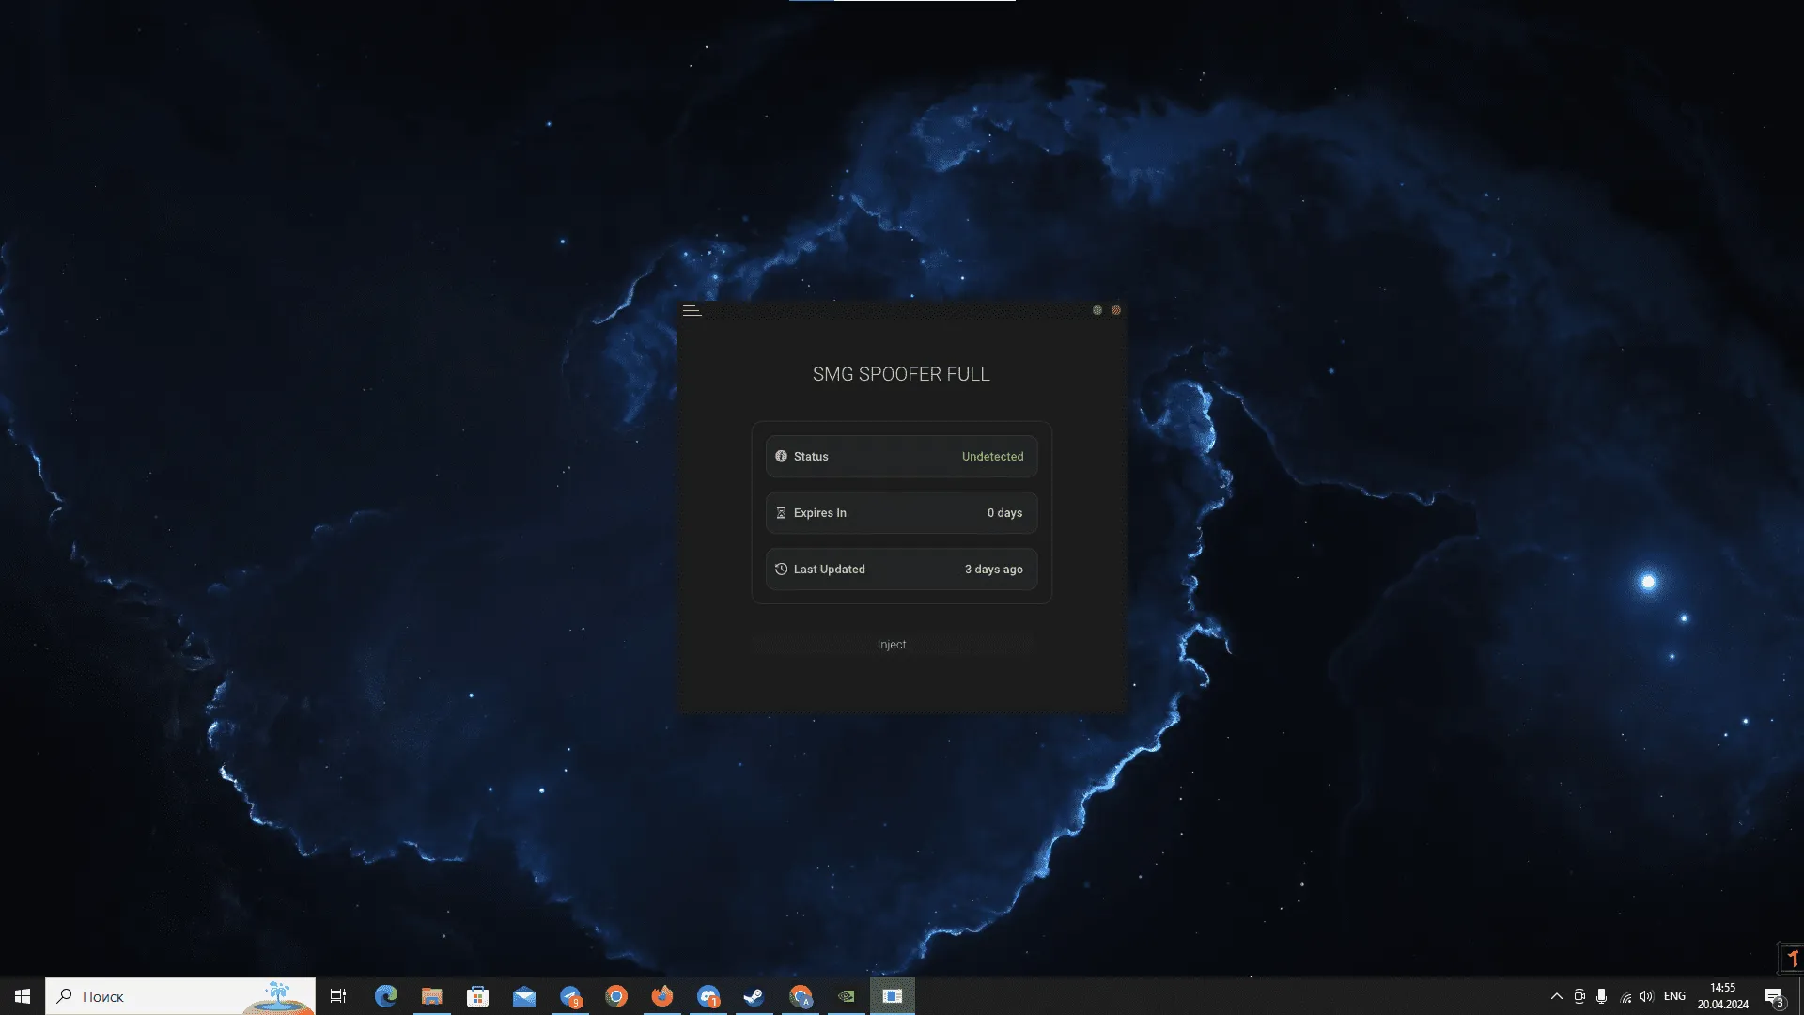Image resolution: width=1804 pixels, height=1015 pixels.
Task: Minimize spoofer via gray dot button
Action: [x=1096, y=310]
